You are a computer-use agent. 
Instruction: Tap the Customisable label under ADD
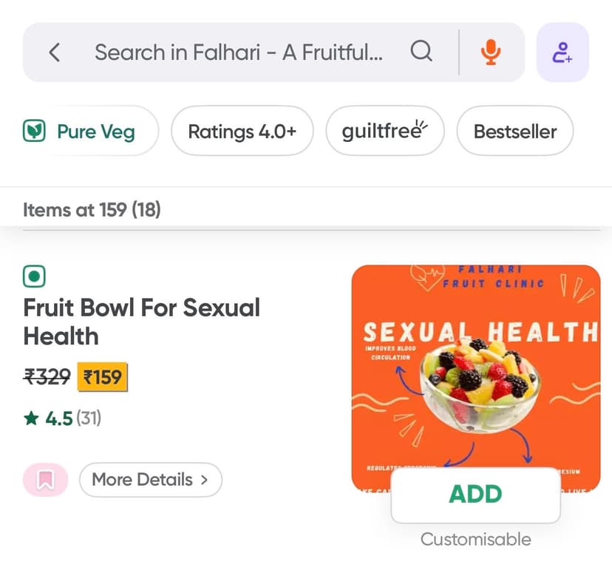475,539
